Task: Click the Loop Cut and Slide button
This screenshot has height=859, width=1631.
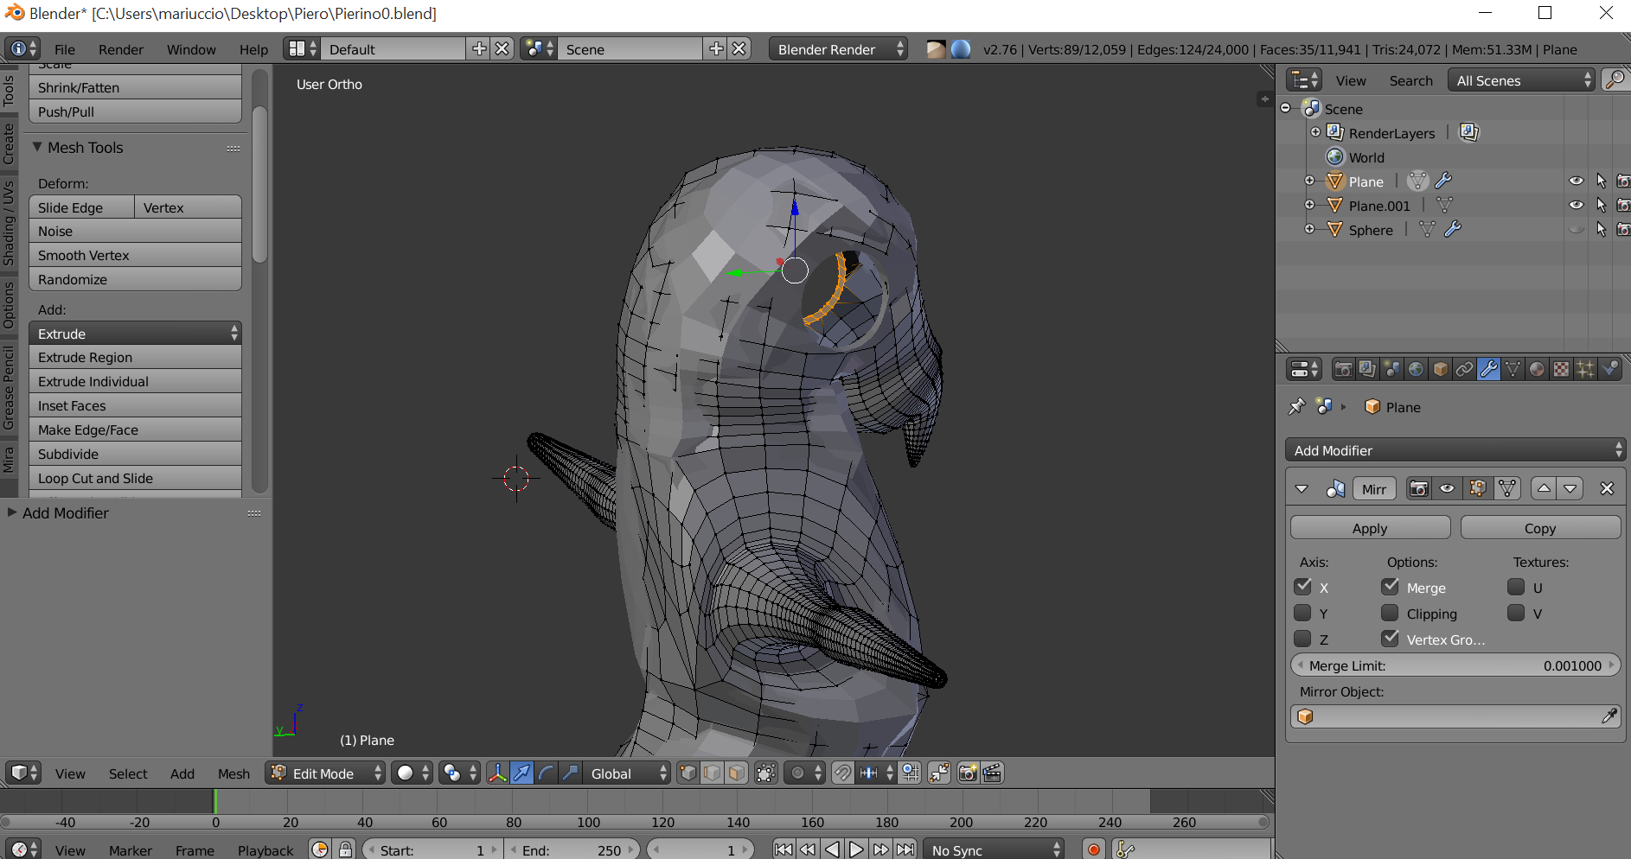Action: point(135,478)
